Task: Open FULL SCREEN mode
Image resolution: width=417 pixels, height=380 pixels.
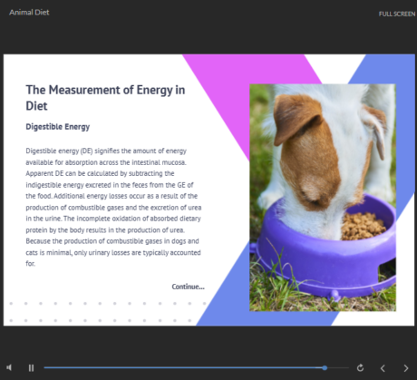Action: coord(397,14)
